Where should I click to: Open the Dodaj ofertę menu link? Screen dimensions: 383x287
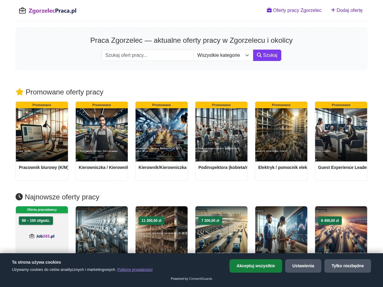[x=347, y=10]
